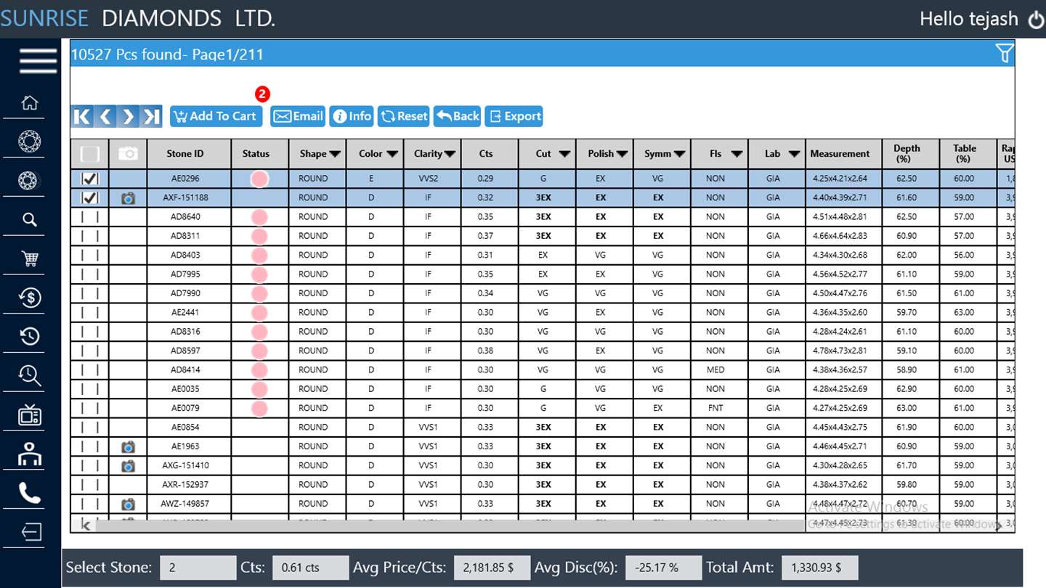Open the search magnifier icon in sidebar
Viewport: 1046px width, 588px height.
point(30,219)
